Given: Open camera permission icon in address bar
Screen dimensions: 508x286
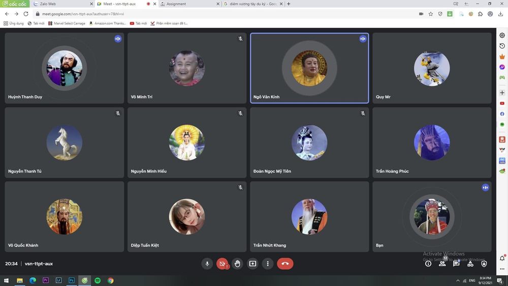Looking at the screenshot, I should click(421, 14).
